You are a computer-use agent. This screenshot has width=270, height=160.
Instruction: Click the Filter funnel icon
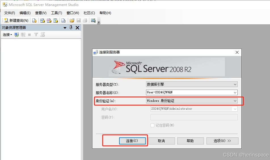[36, 35]
